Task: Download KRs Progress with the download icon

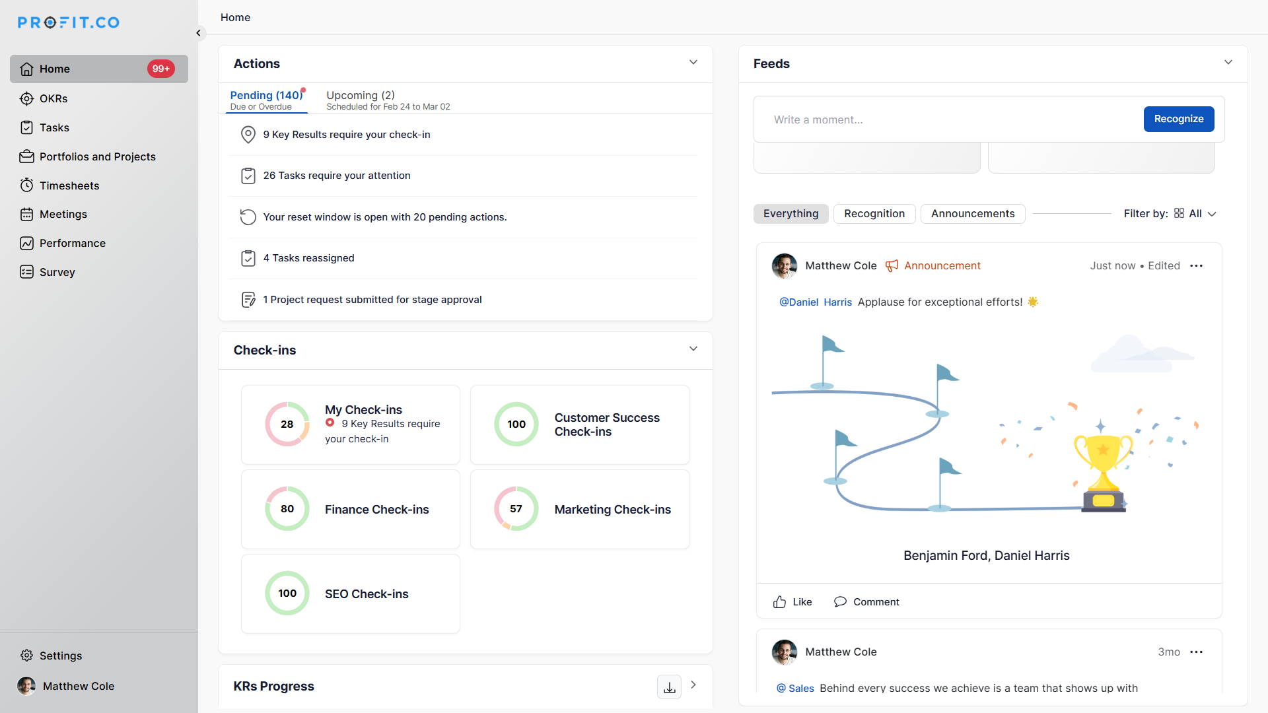Action: click(x=669, y=687)
